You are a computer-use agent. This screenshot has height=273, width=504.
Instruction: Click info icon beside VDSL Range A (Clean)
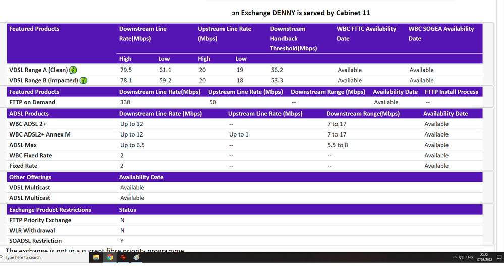pyautogui.click(x=73, y=70)
